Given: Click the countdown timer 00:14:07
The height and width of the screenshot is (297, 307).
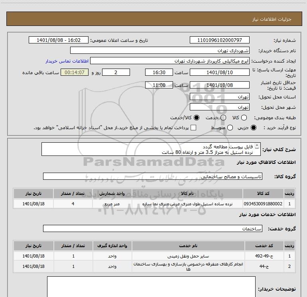Looking at the screenshot, I should (75, 72).
